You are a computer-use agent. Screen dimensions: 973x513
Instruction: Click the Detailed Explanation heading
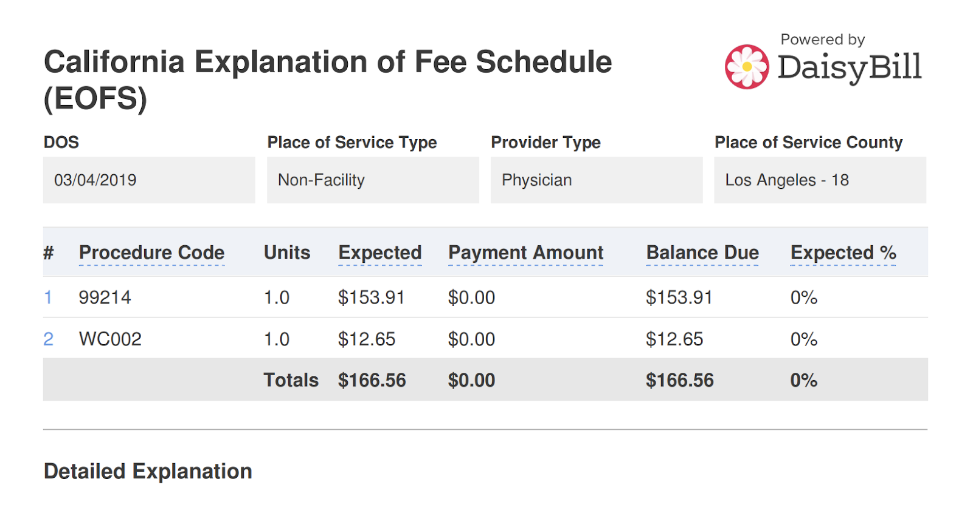click(148, 471)
